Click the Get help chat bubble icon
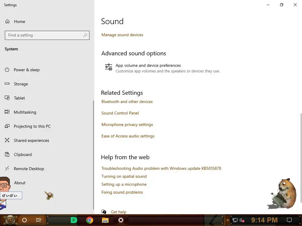The height and width of the screenshot is (226, 302). [104, 212]
